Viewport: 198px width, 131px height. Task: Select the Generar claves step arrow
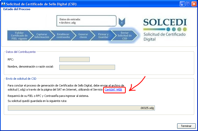coord(82,36)
